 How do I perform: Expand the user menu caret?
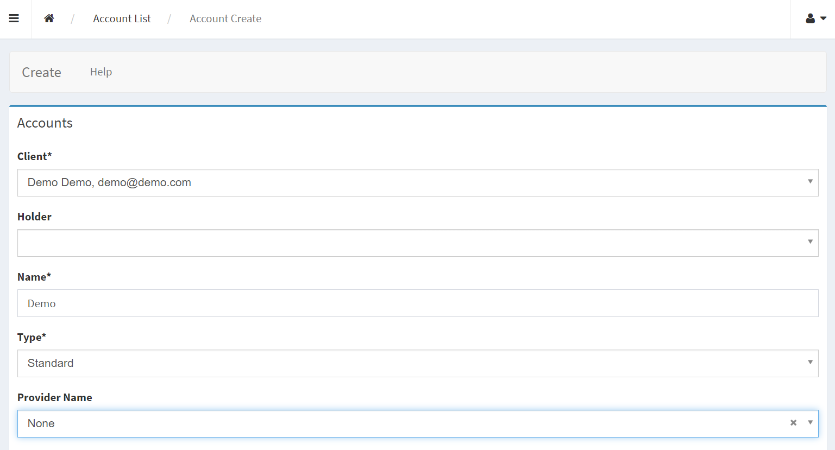click(823, 18)
